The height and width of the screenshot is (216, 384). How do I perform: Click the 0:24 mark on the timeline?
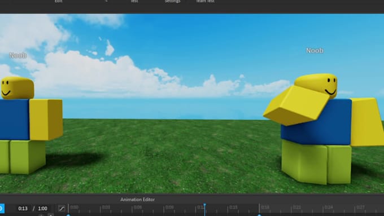[x=329, y=207]
